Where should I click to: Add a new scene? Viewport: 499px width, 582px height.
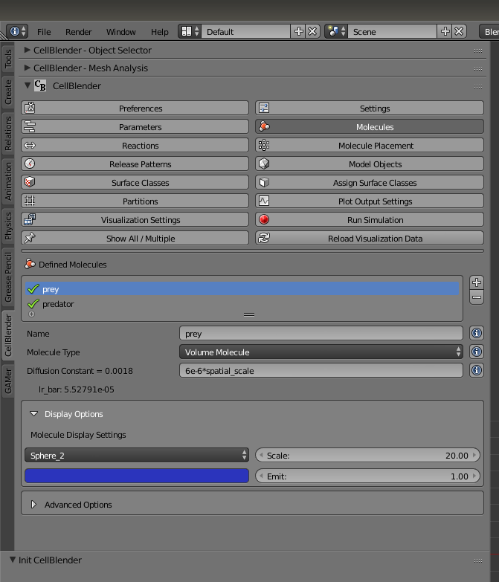pos(445,31)
